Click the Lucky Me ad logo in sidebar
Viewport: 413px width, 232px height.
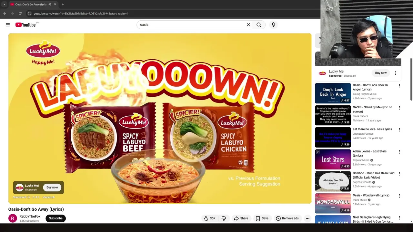tap(322, 73)
